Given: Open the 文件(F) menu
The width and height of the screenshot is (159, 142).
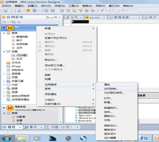Looking at the screenshot, I should pos(6,6).
